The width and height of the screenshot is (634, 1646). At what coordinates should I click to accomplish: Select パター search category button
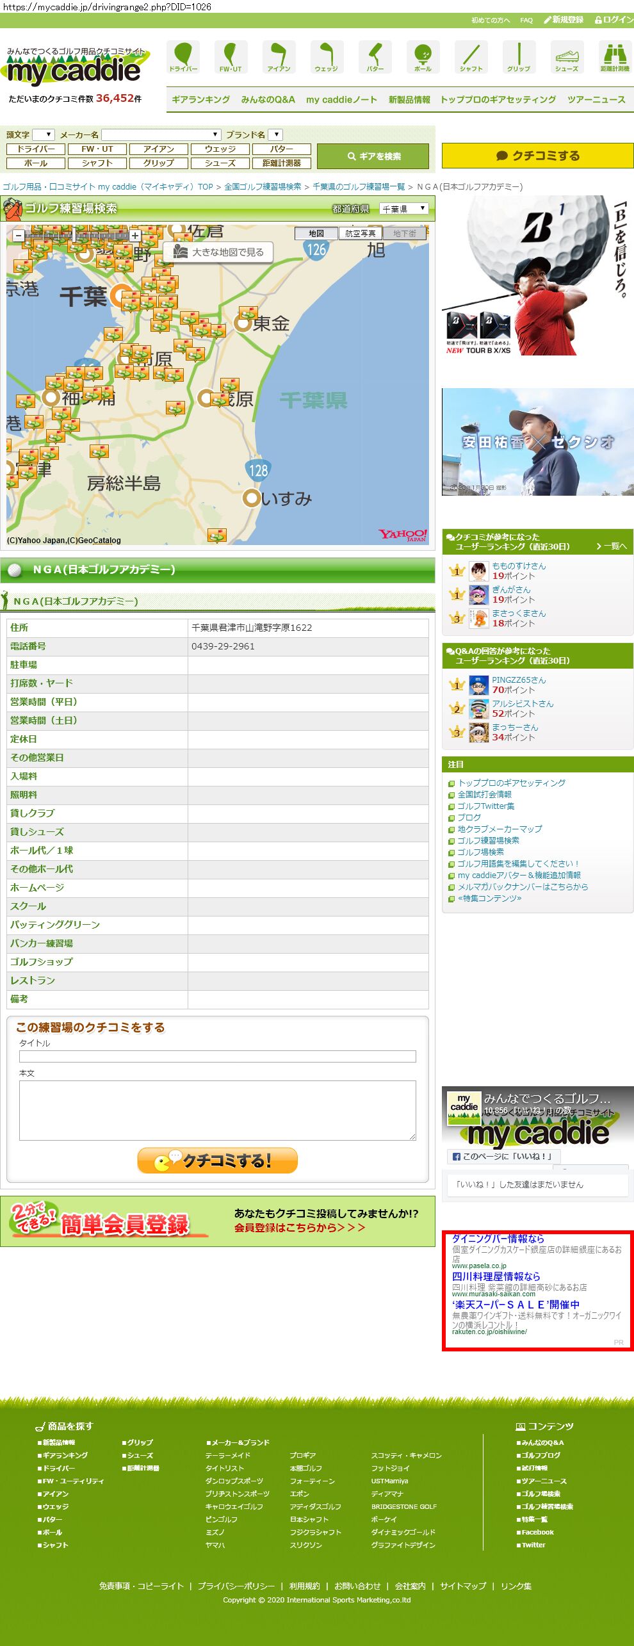click(x=282, y=149)
